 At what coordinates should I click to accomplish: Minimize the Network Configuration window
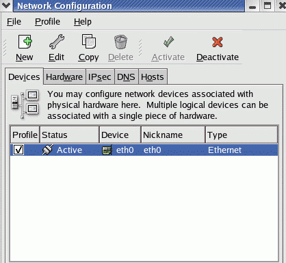(x=252, y=5)
